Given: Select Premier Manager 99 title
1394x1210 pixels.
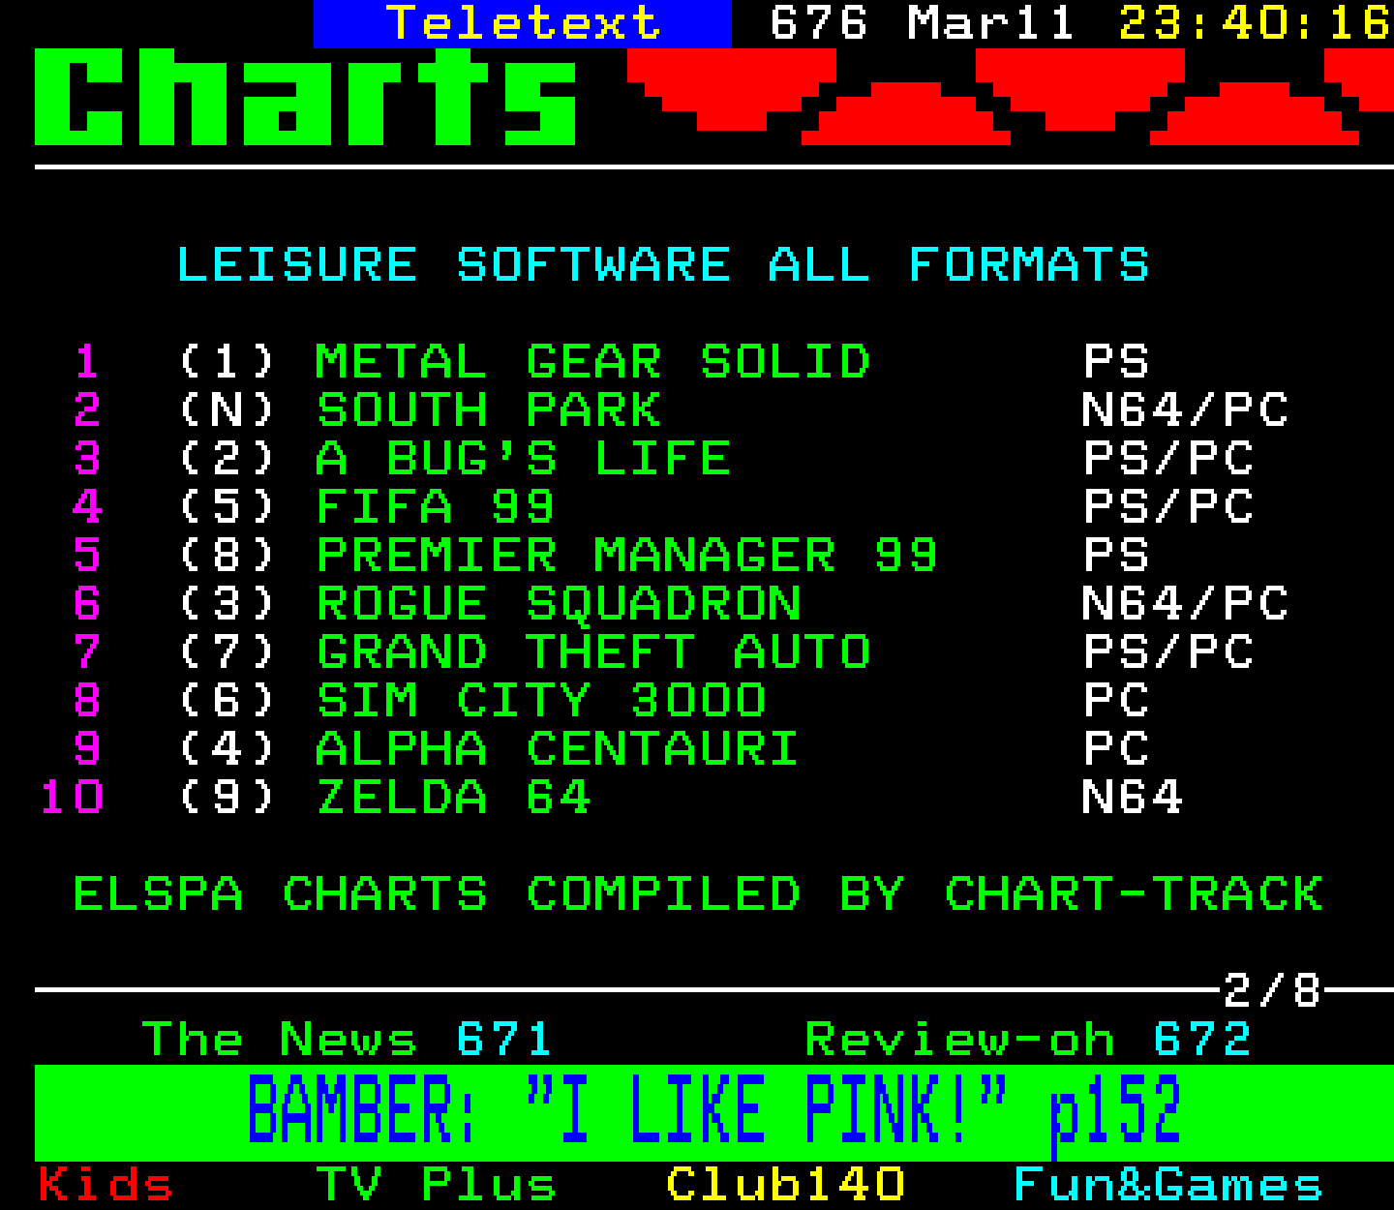Looking at the screenshot, I should coord(626,556).
